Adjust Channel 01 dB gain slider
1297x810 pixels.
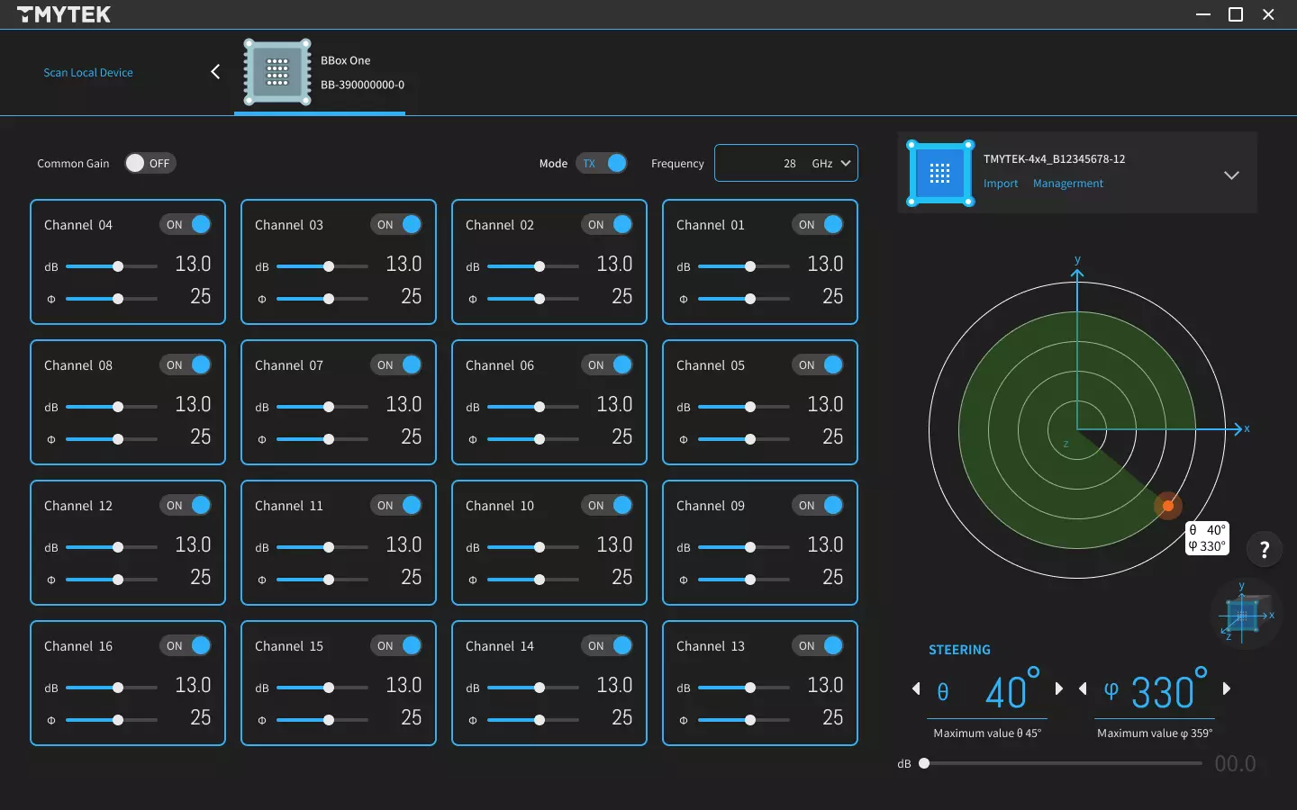click(x=744, y=266)
